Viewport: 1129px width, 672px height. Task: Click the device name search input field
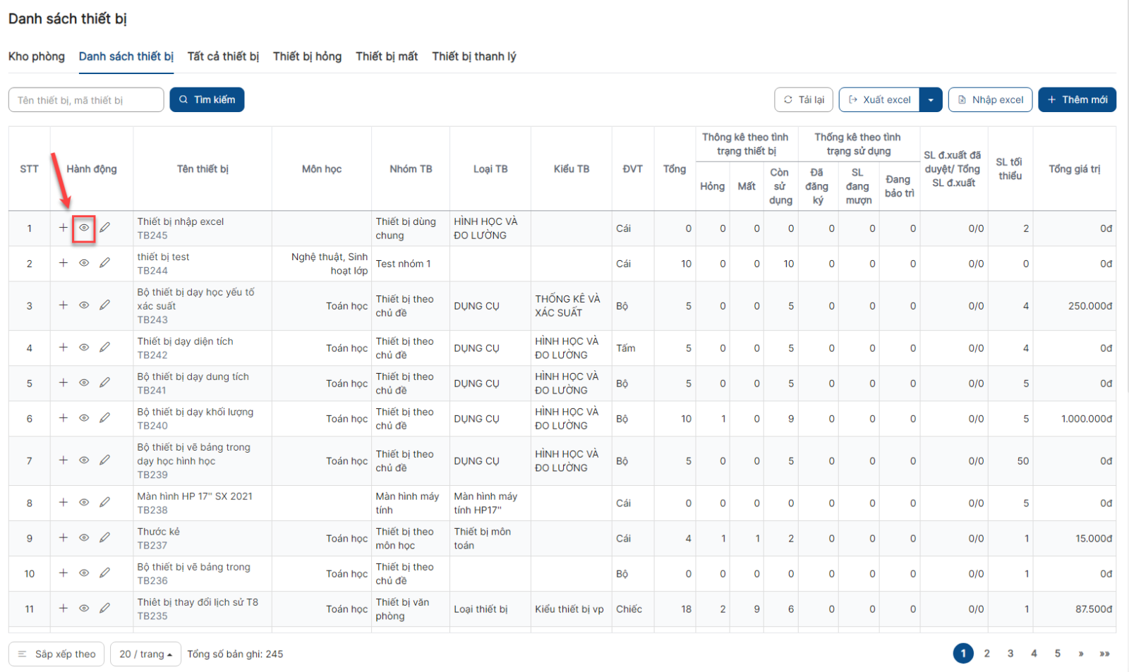(x=86, y=100)
